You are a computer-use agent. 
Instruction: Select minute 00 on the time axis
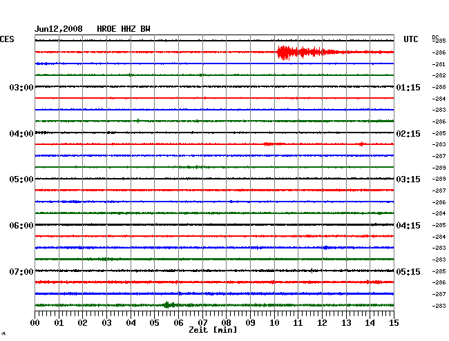35,322
